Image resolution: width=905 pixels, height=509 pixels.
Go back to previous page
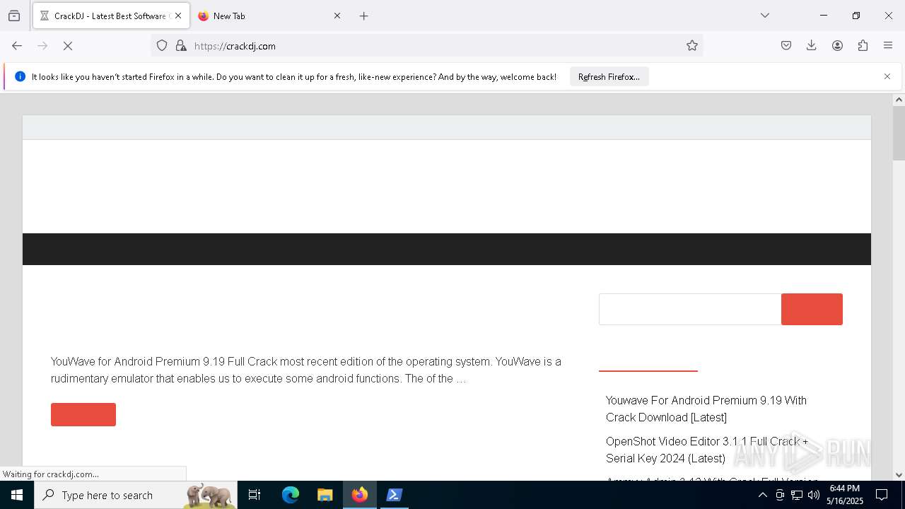point(17,46)
